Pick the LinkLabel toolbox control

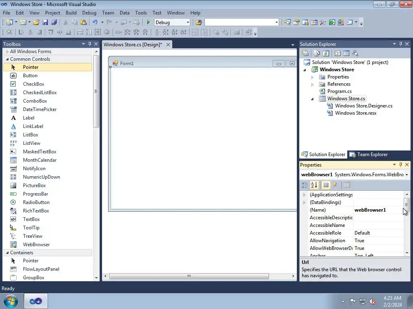tap(48, 126)
